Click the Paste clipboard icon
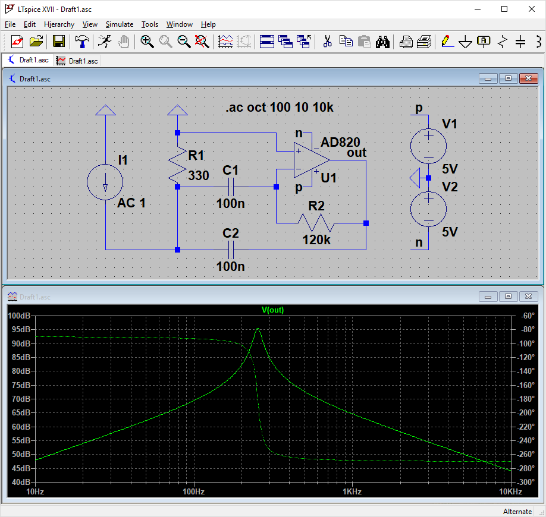546x517 pixels. (364, 42)
